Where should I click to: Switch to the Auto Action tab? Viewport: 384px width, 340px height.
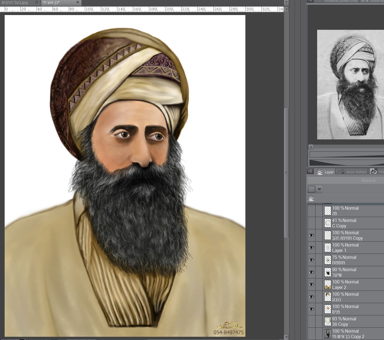point(356,172)
